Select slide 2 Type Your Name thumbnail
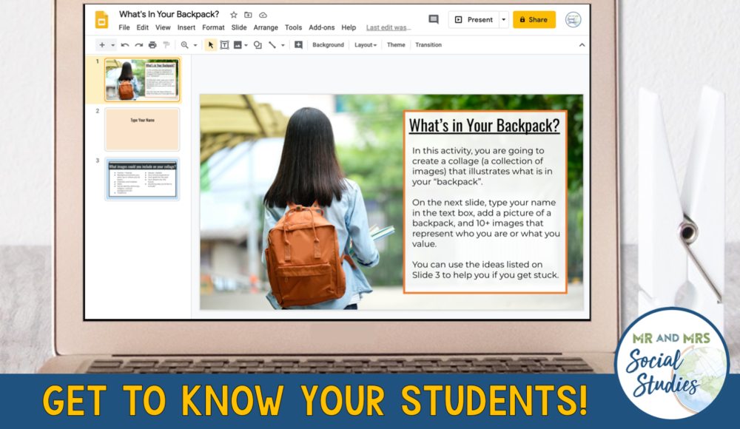Screen dimensions: 740x429 (x=142, y=129)
